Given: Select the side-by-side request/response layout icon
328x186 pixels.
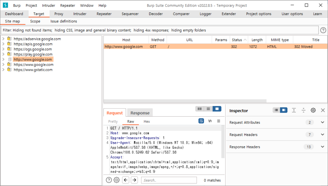Looking at the screenshot, I should tap(200, 109).
